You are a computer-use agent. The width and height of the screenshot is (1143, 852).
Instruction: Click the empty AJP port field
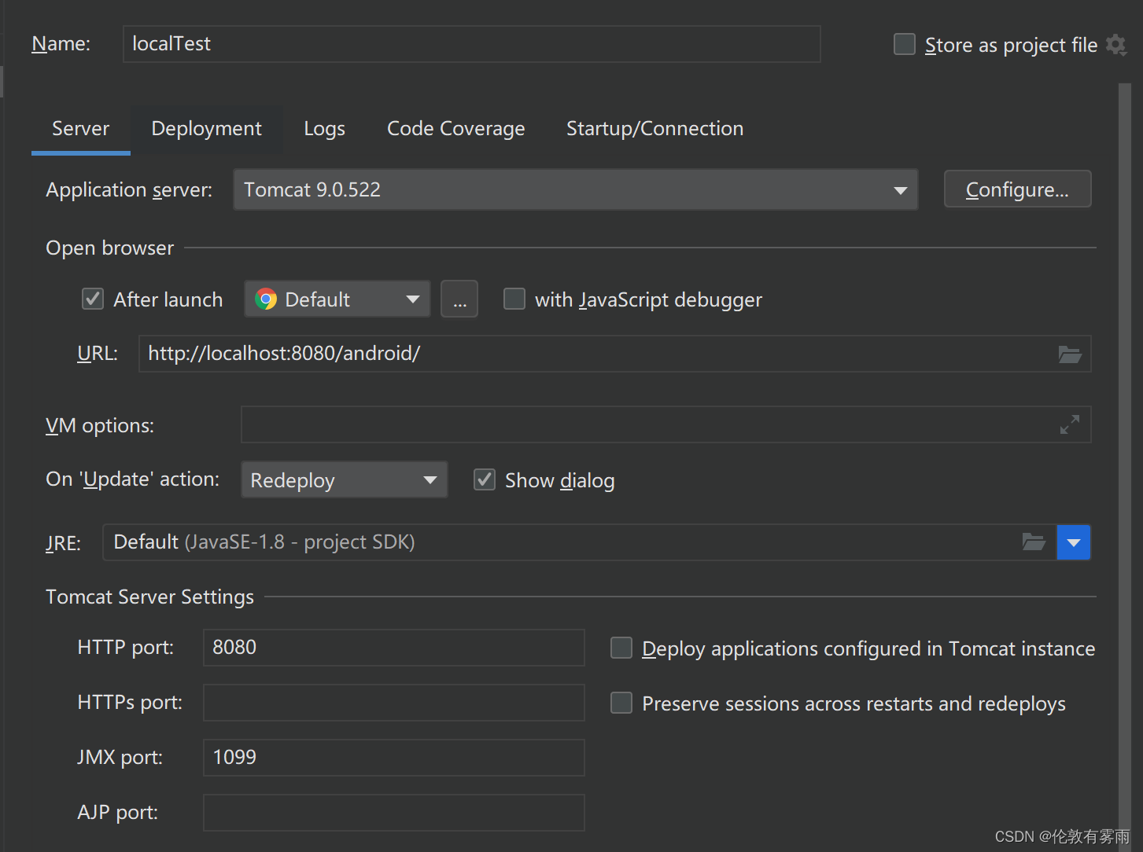point(394,813)
